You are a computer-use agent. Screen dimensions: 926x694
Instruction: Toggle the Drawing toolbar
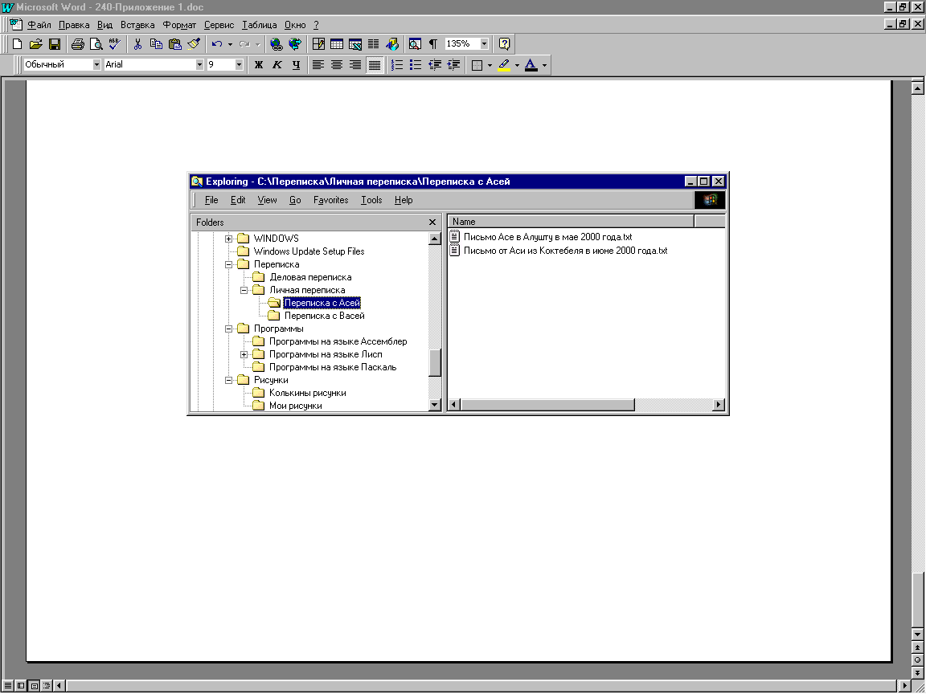[x=392, y=43]
